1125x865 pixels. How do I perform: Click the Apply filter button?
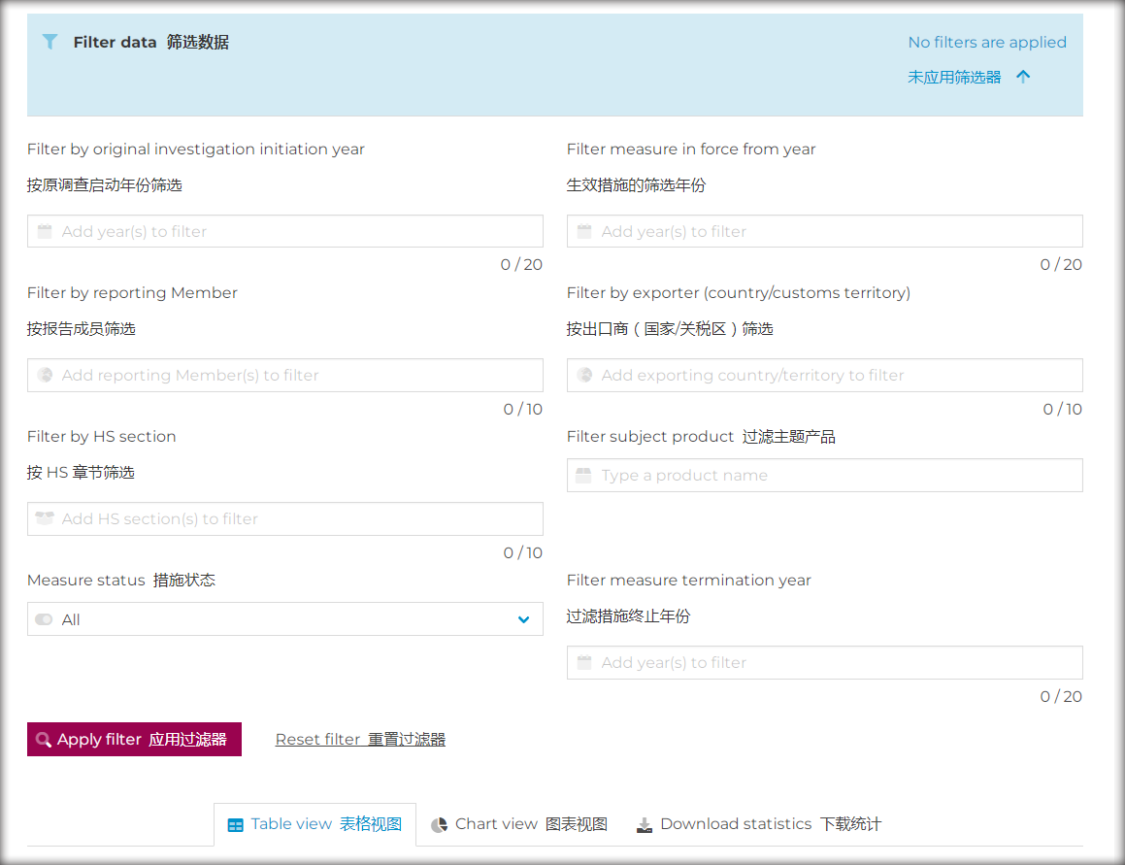pyautogui.click(x=134, y=740)
